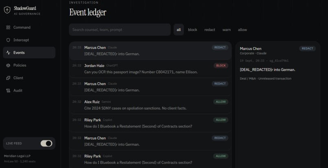The height and width of the screenshot is (168, 328).
Task: Click the Client puzzle icon
Action: 8,78
